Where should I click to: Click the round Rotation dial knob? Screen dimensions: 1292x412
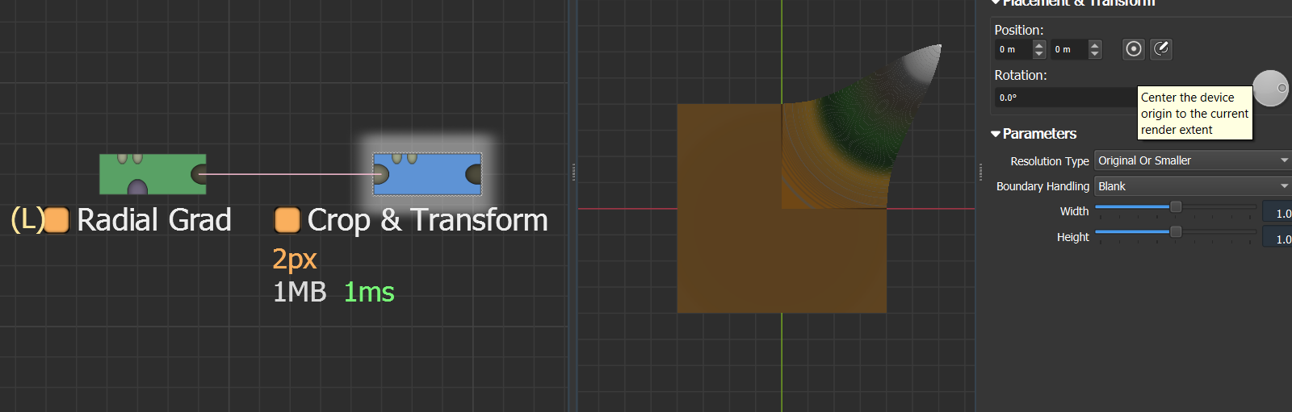pos(1270,88)
